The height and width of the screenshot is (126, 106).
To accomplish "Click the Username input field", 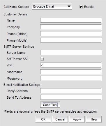I will tap(71, 72).
